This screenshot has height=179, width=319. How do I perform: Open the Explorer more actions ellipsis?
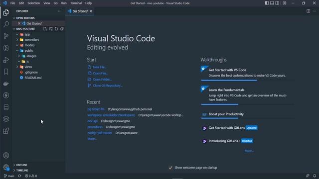[60, 11]
